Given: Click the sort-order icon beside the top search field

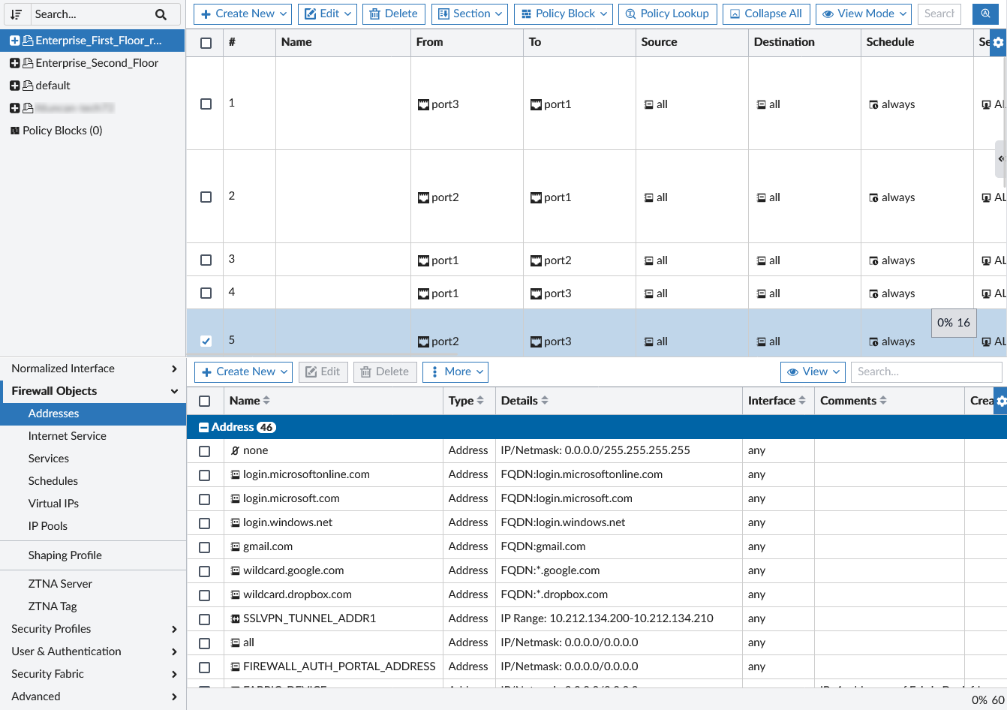Looking at the screenshot, I should pos(17,14).
